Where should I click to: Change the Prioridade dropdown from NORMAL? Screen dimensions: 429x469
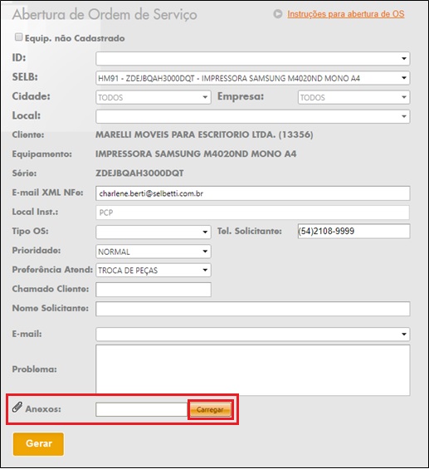pyautogui.click(x=154, y=252)
